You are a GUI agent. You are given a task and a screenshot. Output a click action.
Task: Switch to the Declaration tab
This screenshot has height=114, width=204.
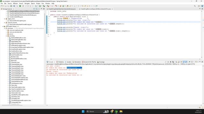(76, 62)
